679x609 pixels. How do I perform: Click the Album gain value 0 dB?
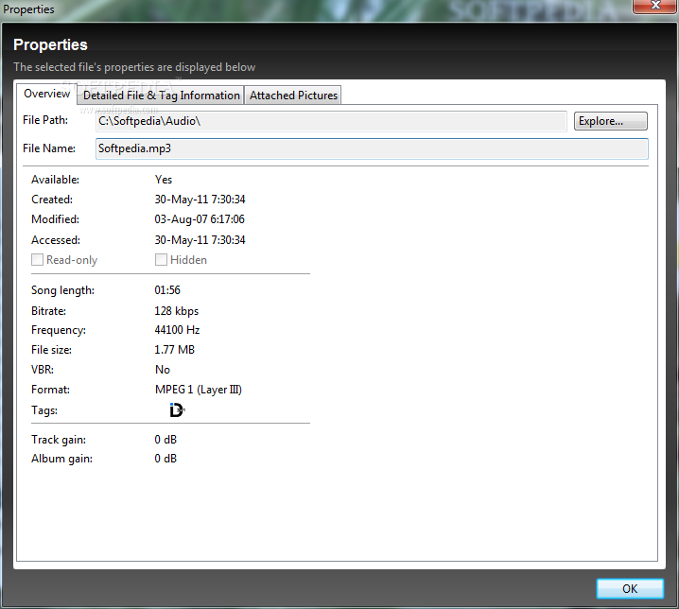(165, 459)
